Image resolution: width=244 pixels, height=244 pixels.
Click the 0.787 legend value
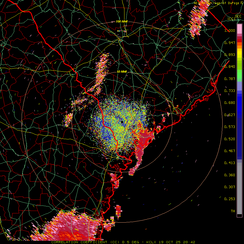point(230,79)
